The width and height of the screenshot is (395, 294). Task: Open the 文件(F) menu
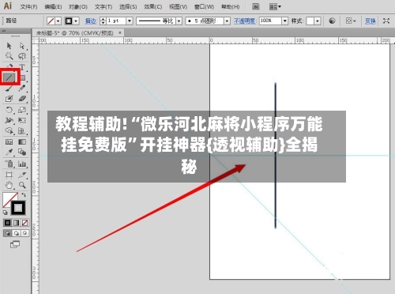[x=28, y=7]
